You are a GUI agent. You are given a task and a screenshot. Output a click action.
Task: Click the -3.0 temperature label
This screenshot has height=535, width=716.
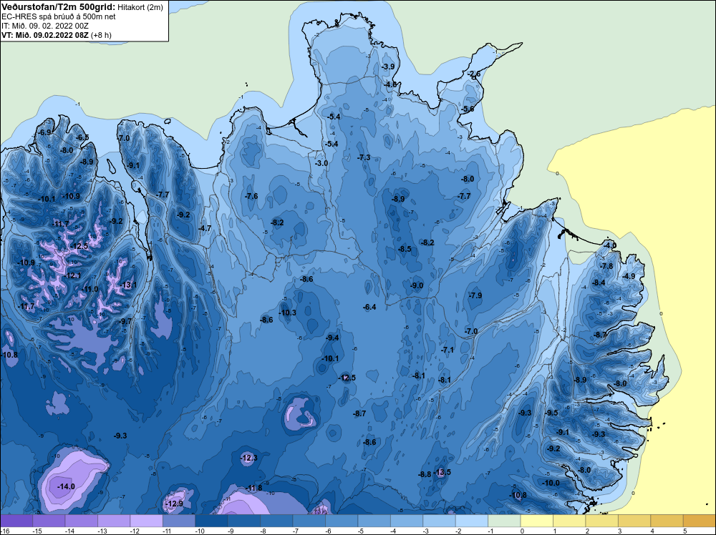click(x=321, y=163)
